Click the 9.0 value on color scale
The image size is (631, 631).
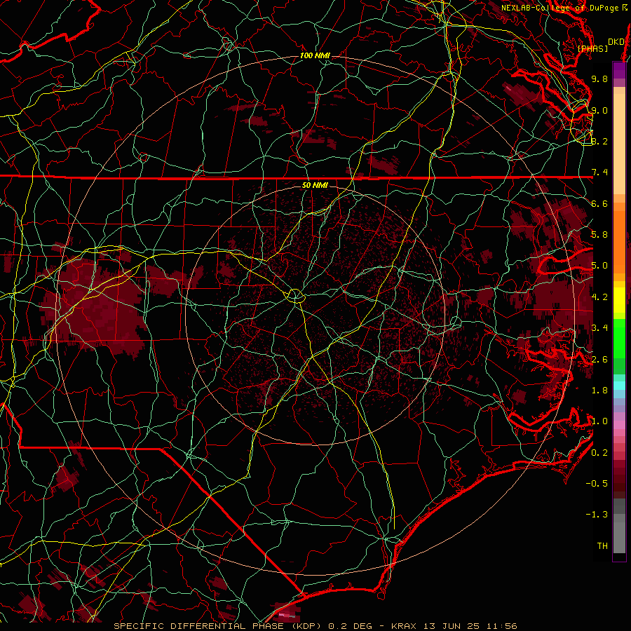[x=599, y=110]
